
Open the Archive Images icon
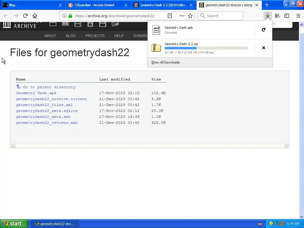point(115,24)
